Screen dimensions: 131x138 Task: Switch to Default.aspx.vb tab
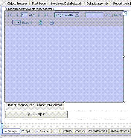(97, 4)
